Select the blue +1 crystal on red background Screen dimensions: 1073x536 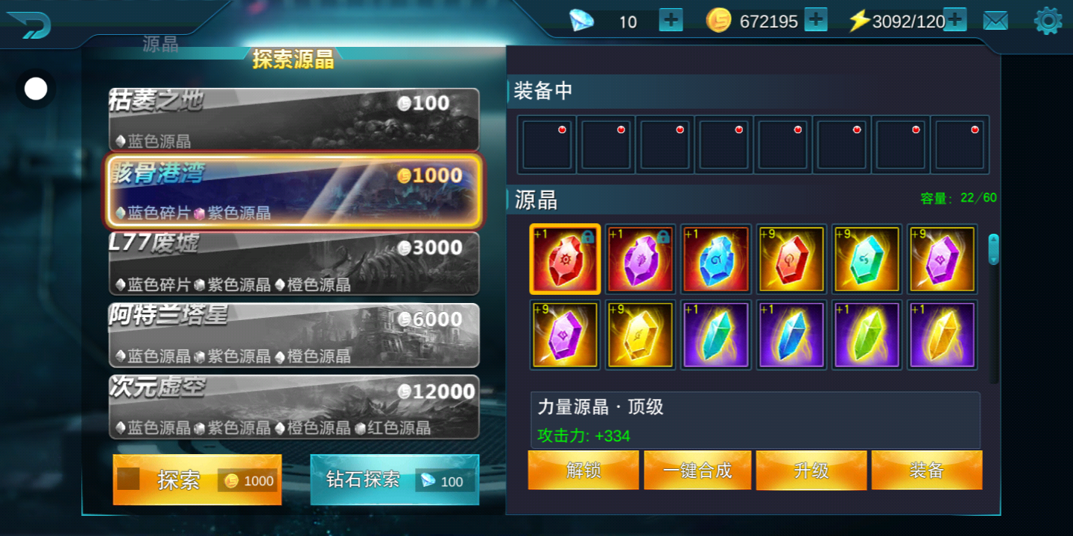[716, 259]
